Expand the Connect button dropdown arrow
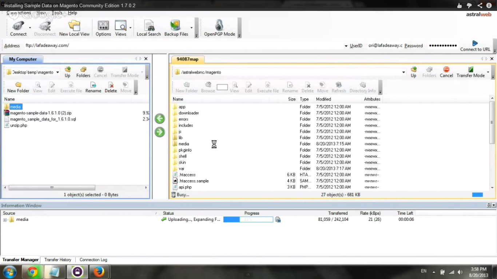Viewport: 497px width, 279px height. [30, 27]
